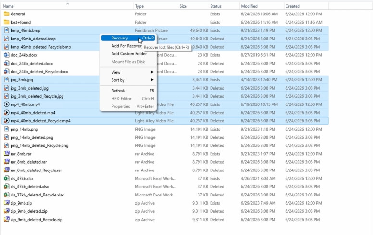Select file name rar_8mb_deleted.rar

[28, 162]
